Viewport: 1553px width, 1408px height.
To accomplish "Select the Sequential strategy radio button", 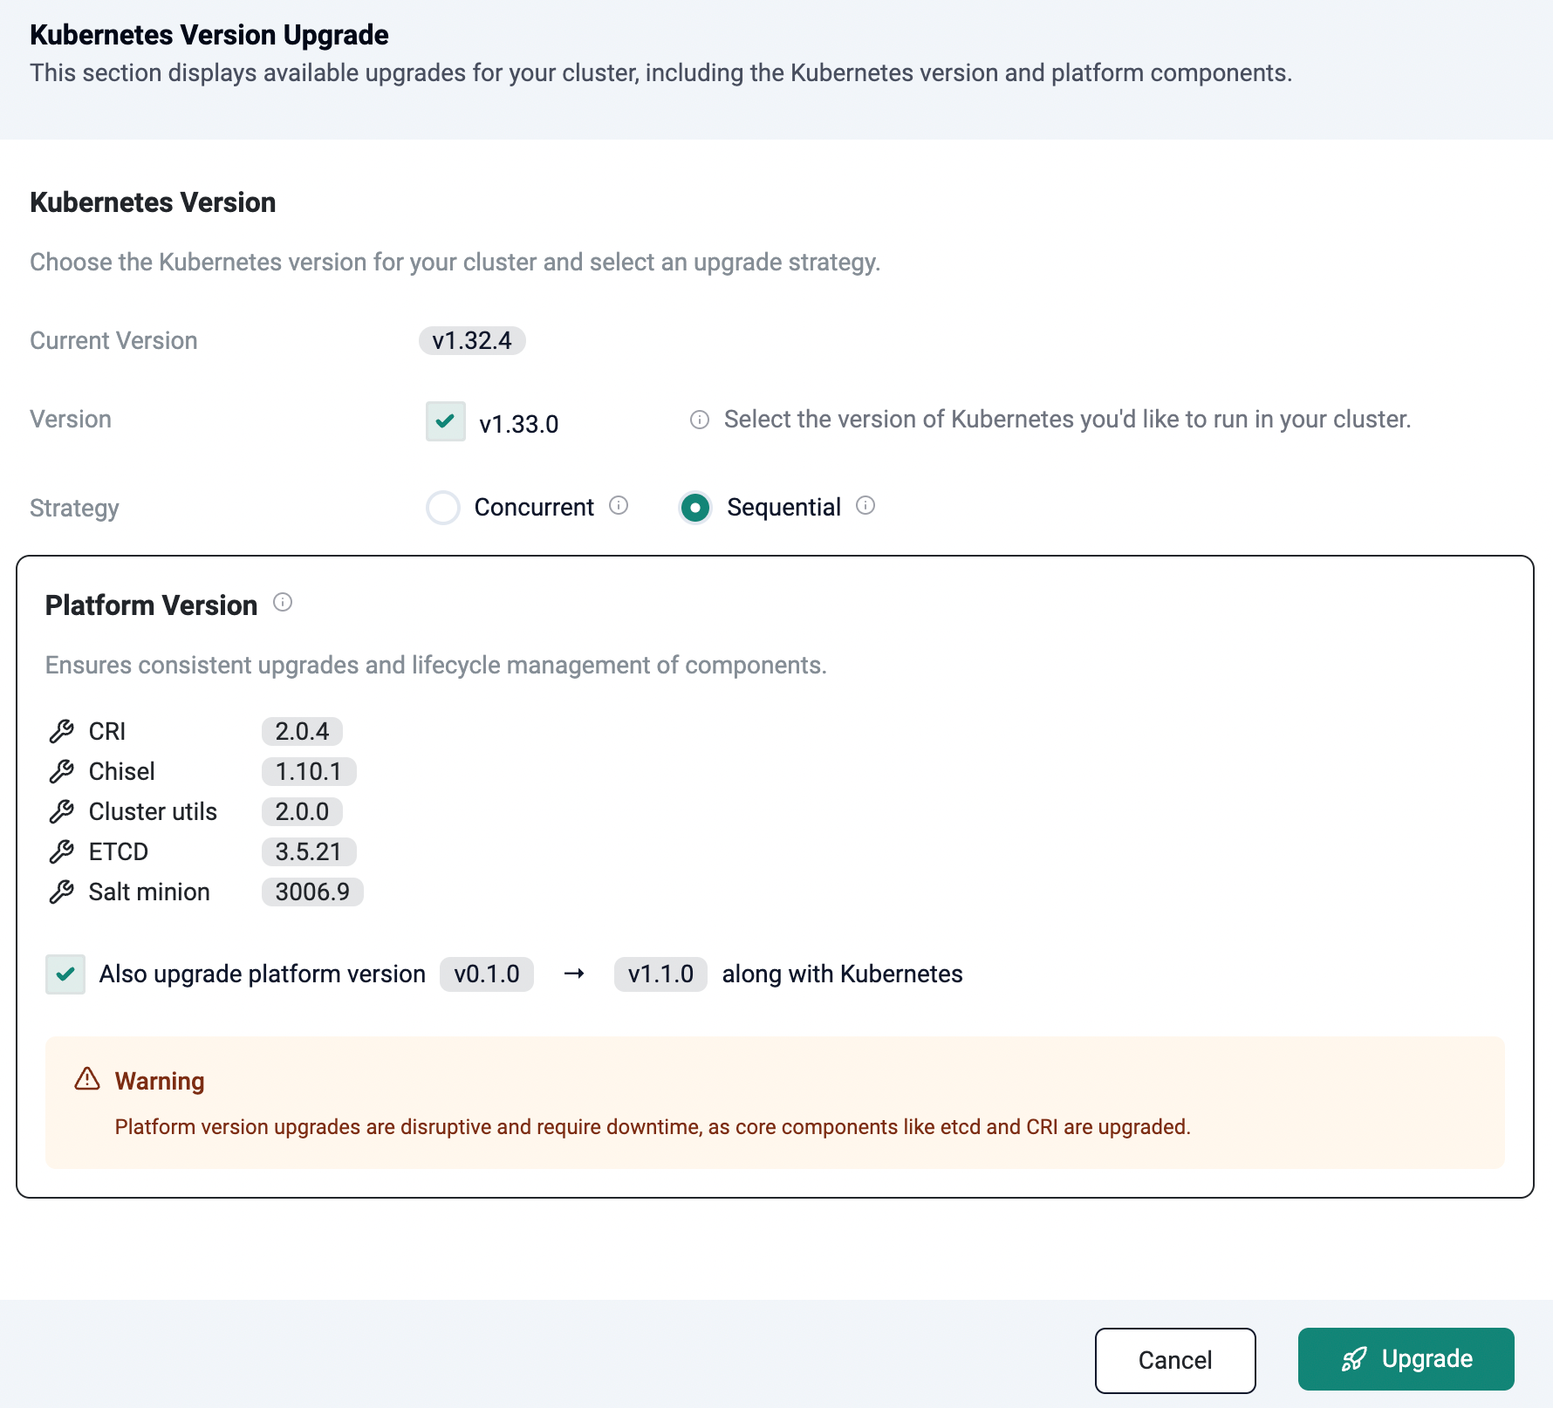I will tap(695, 507).
